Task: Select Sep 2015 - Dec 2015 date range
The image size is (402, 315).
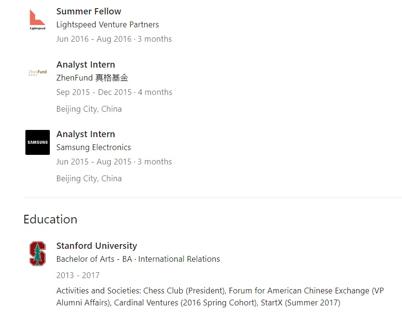Action: (94, 92)
